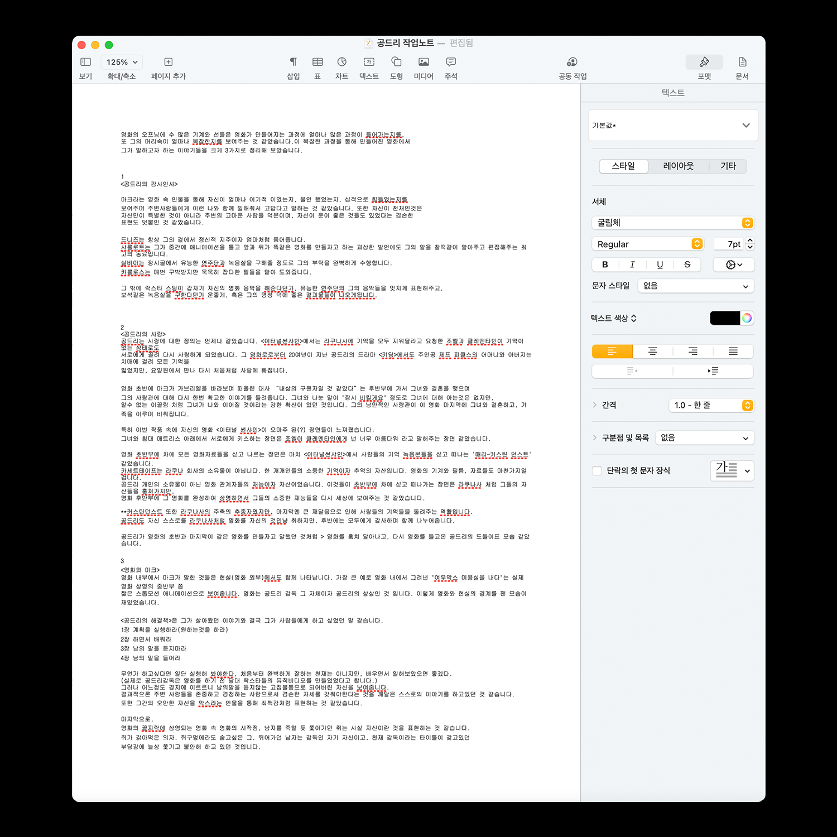Align text right
837x837 pixels.
(693, 351)
